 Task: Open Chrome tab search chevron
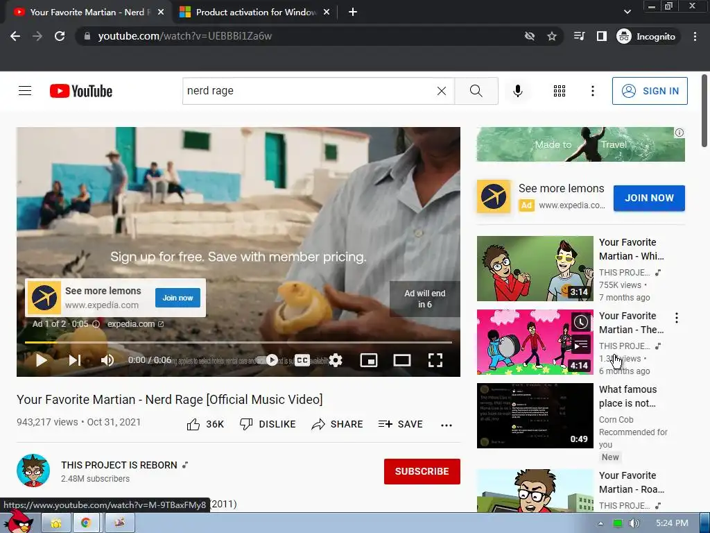coord(627,12)
